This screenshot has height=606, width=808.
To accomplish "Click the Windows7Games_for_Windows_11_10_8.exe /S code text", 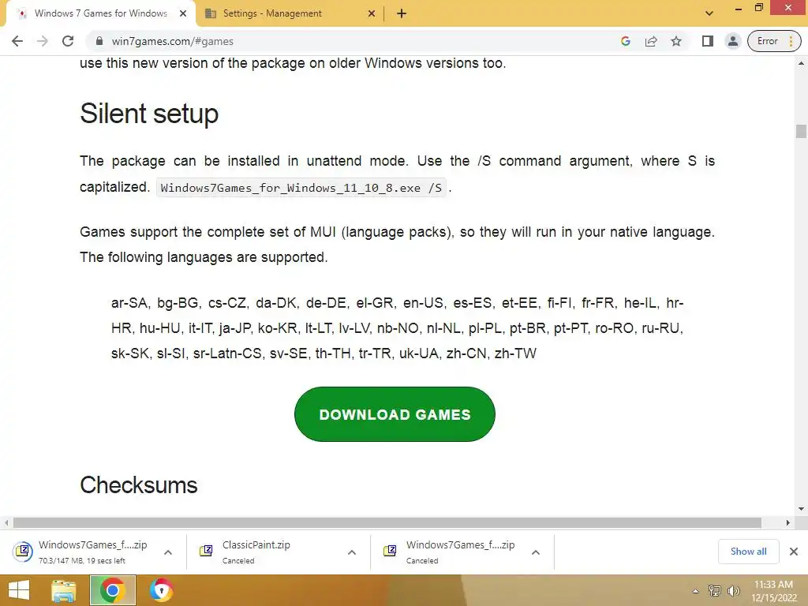I will pyautogui.click(x=301, y=188).
